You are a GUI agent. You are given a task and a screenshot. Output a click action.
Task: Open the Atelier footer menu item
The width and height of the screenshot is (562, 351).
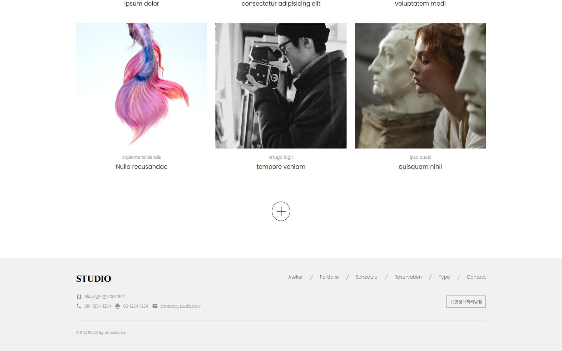pyautogui.click(x=295, y=277)
